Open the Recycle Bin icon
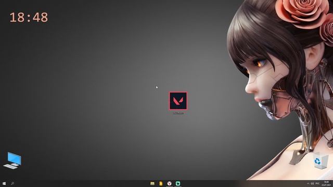Screen dimensions: 333x187 click(x=321, y=161)
